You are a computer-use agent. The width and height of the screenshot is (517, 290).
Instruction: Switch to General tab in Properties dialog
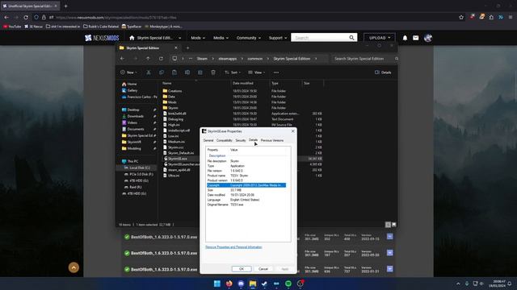click(x=208, y=140)
